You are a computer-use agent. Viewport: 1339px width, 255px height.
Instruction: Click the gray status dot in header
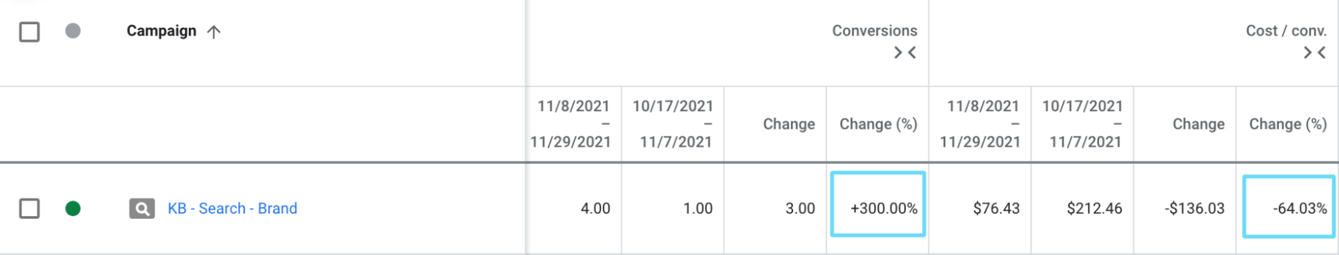coord(73,31)
